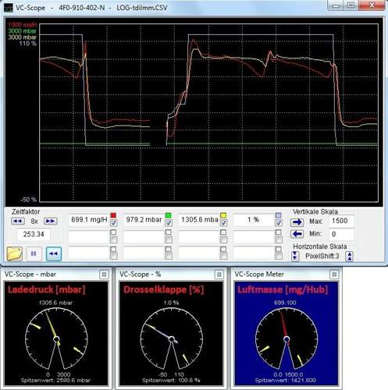Click the 253.34 time position field

point(34,234)
